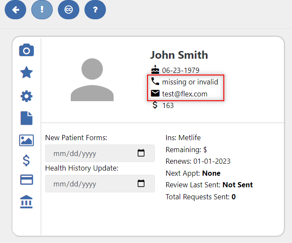Click 'Review Last Sent: Not Sent'

pos(209,185)
